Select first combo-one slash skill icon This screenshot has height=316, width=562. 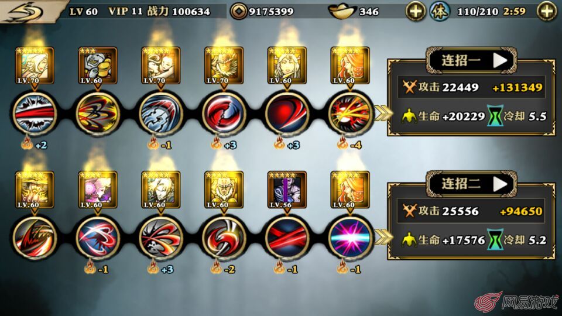click(x=35, y=113)
